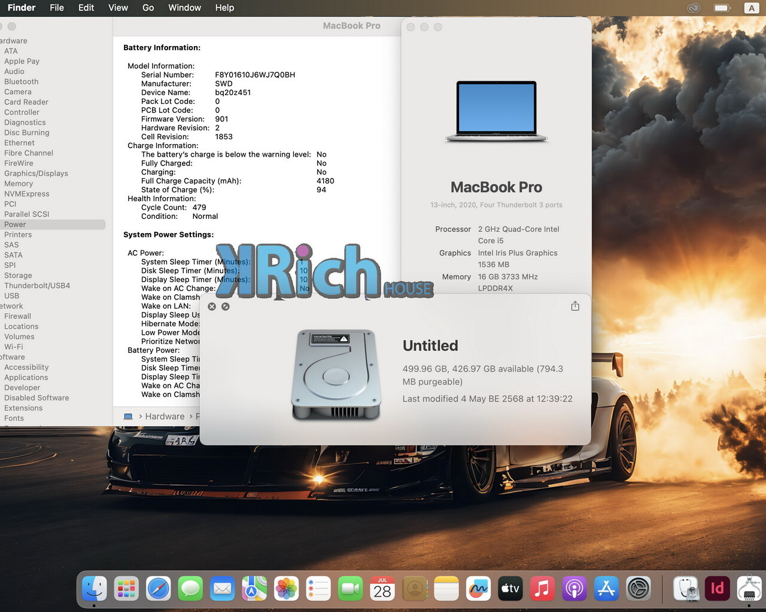Click the MacBook Pro laptop image
Image resolution: width=766 pixels, height=612 pixels.
(x=497, y=112)
